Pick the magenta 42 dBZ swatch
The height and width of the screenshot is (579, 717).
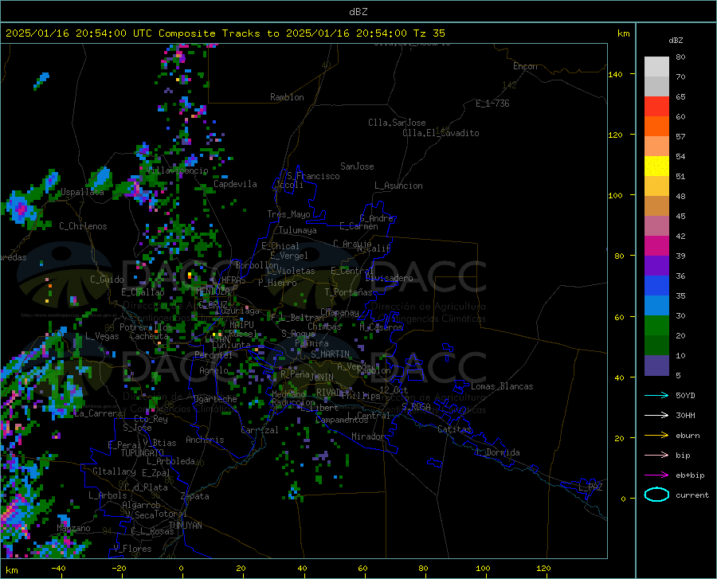coord(656,246)
